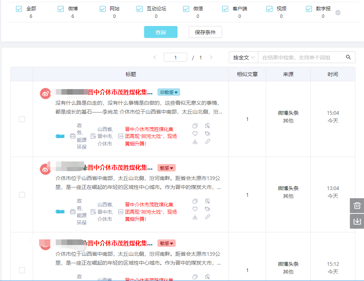The image size is (364, 281).
Task: Select the row checkbox for the 15:12 article
Action: (22, 270)
